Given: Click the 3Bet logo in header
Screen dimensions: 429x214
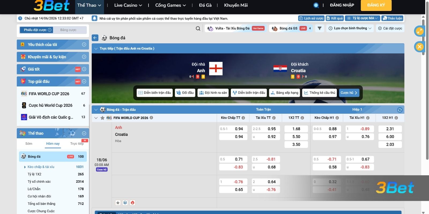Looking at the screenshot, I should (x=51, y=6).
